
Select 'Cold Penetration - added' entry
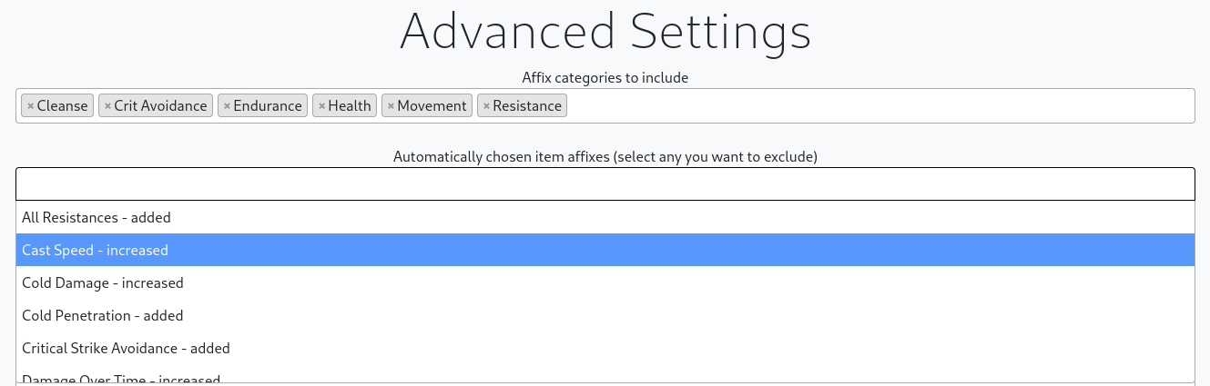[x=103, y=316]
